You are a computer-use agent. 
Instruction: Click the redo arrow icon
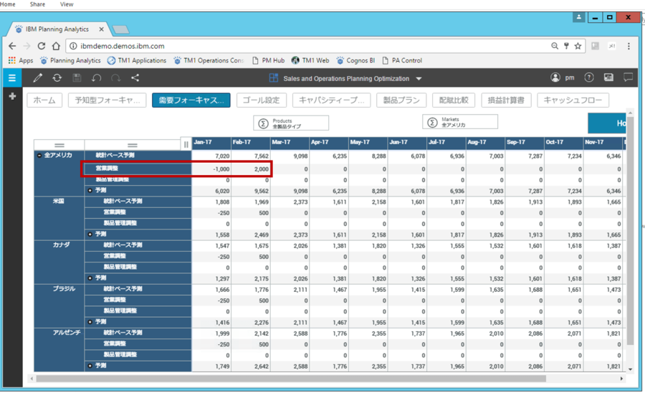(115, 78)
